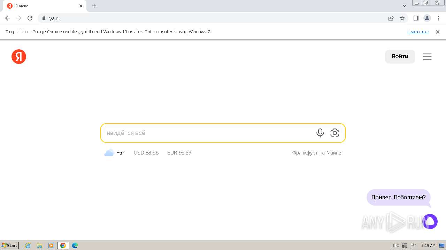Image resolution: width=446 pixels, height=250 pixels.
Task: Select the Яндекс tab
Action: click(x=45, y=6)
